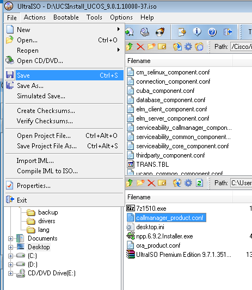Select 7z1510.exe in local file list
The image size is (252, 290).
(x=151, y=209)
